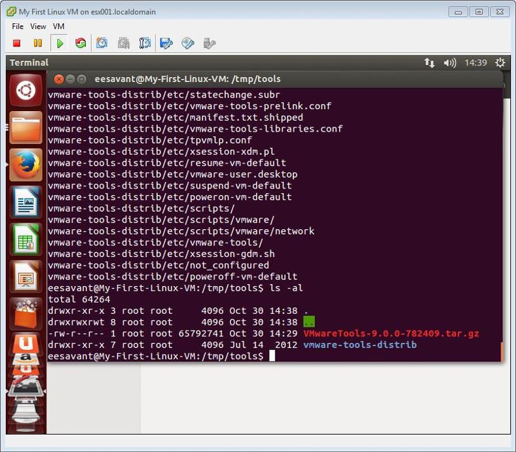
Task: Click the 'total 64264' line
Action: [79, 299]
